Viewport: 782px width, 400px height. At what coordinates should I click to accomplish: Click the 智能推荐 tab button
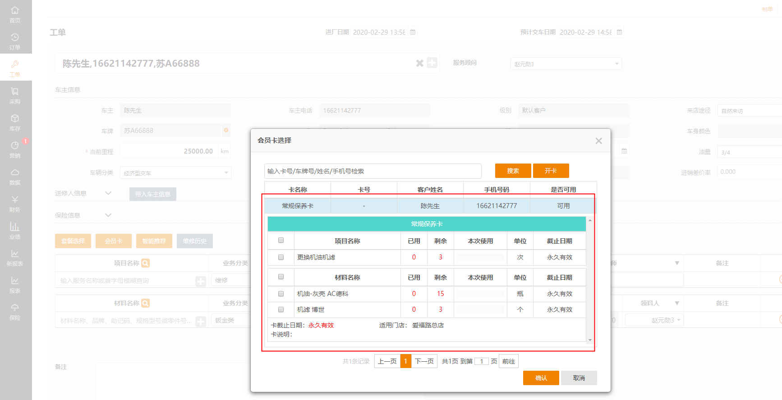[x=154, y=241]
